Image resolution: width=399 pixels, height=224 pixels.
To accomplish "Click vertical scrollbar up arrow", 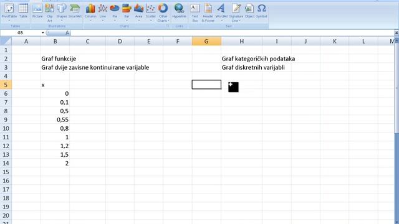I will (x=397, y=40).
